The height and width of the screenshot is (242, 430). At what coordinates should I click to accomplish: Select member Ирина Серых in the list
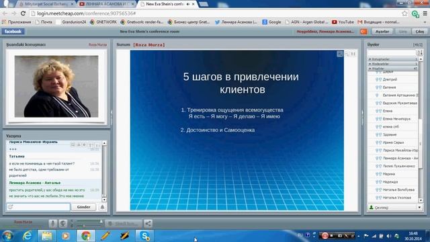tap(393, 143)
